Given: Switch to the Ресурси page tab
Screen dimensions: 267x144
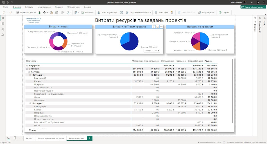Looking at the screenshot, I should [x=29, y=138].
